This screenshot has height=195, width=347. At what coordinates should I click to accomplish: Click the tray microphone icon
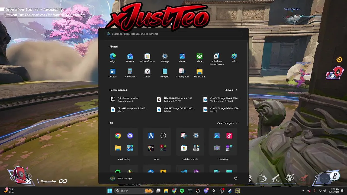click(x=314, y=191)
